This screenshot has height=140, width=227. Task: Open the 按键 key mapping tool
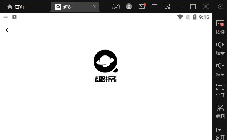click(x=220, y=27)
